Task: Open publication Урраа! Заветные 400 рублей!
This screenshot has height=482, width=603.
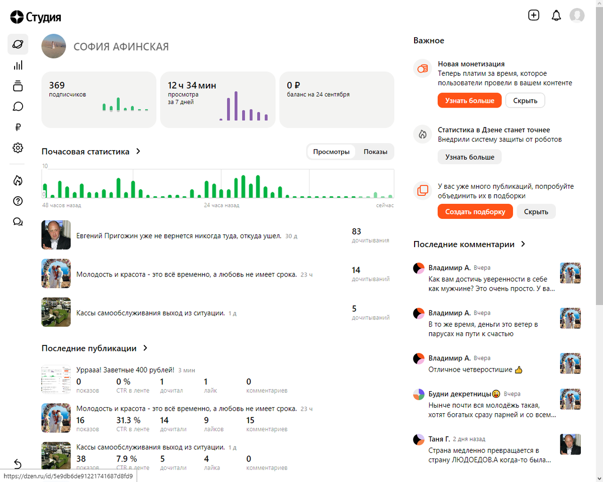Action: coord(126,370)
